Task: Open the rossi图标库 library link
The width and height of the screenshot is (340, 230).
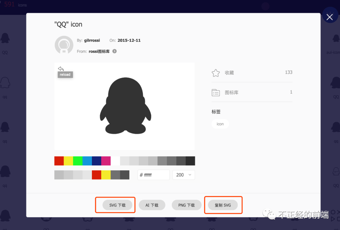Action: [99, 51]
